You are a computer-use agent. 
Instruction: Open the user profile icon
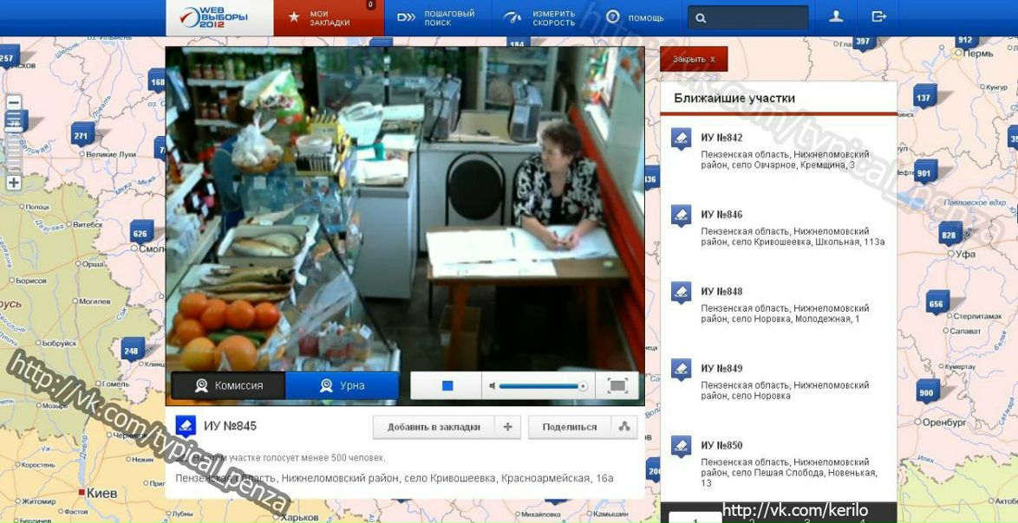point(836,17)
